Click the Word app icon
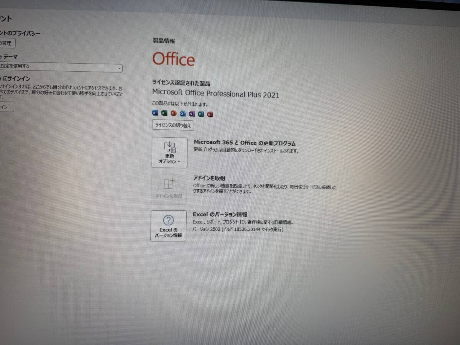Viewport: 460px width, 345px height. (155, 113)
